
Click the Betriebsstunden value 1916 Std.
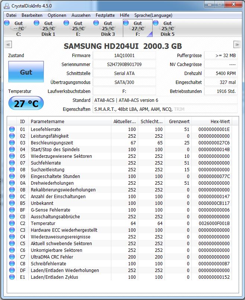pyautogui.click(x=221, y=91)
